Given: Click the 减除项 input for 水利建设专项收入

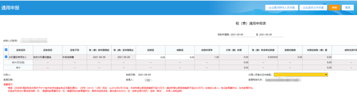Looking at the screenshot, I should (180, 57).
